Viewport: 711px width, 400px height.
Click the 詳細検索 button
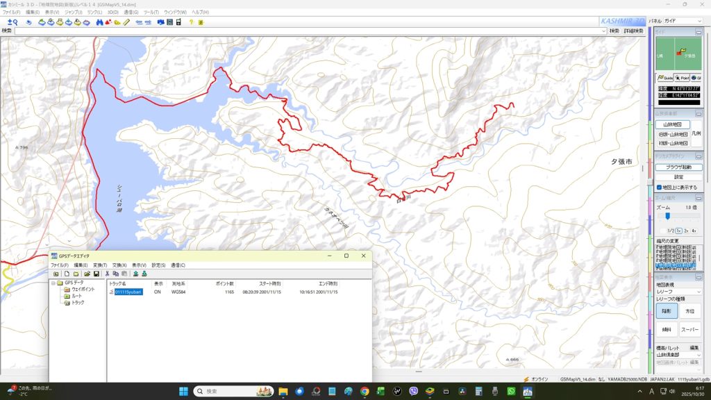click(633, 31)
